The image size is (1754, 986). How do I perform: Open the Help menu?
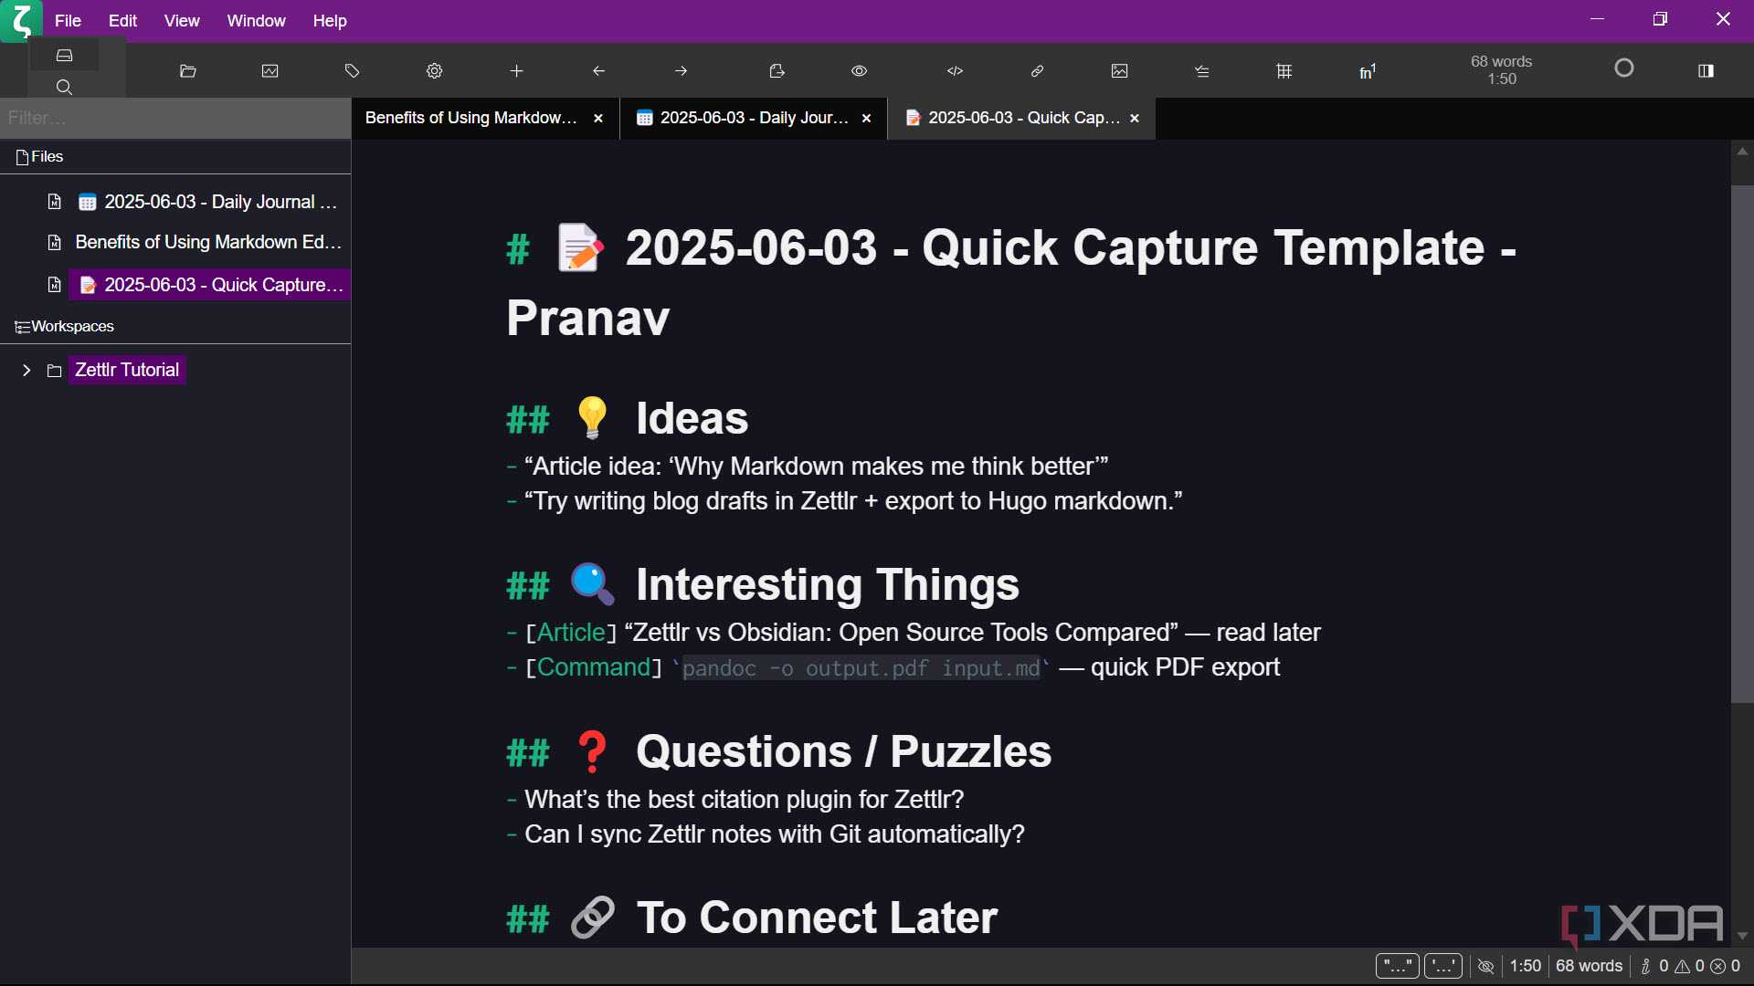click(x=330, y=20)
